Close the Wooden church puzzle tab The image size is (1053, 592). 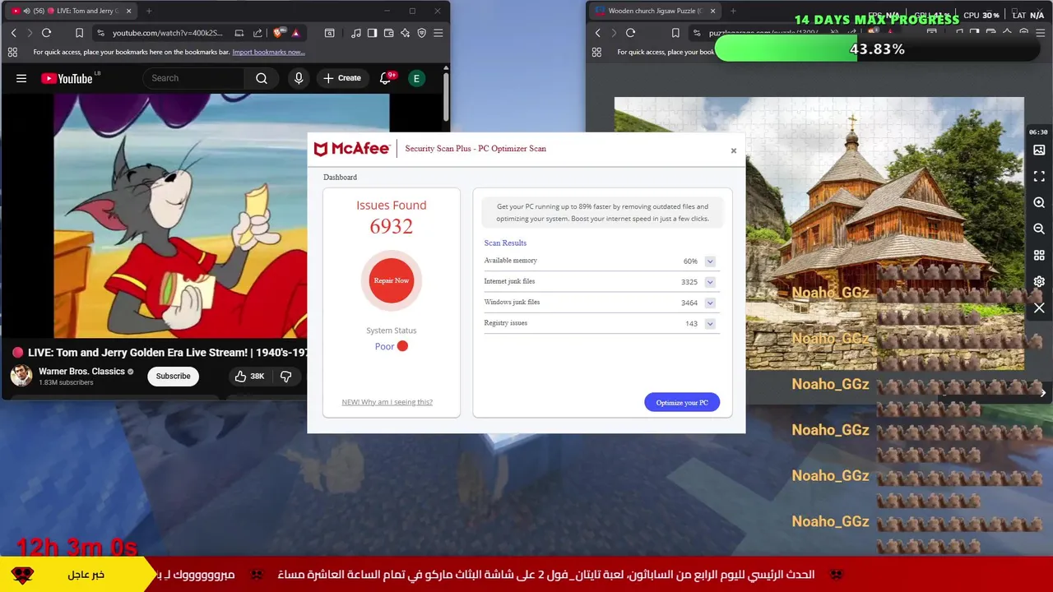712,11
